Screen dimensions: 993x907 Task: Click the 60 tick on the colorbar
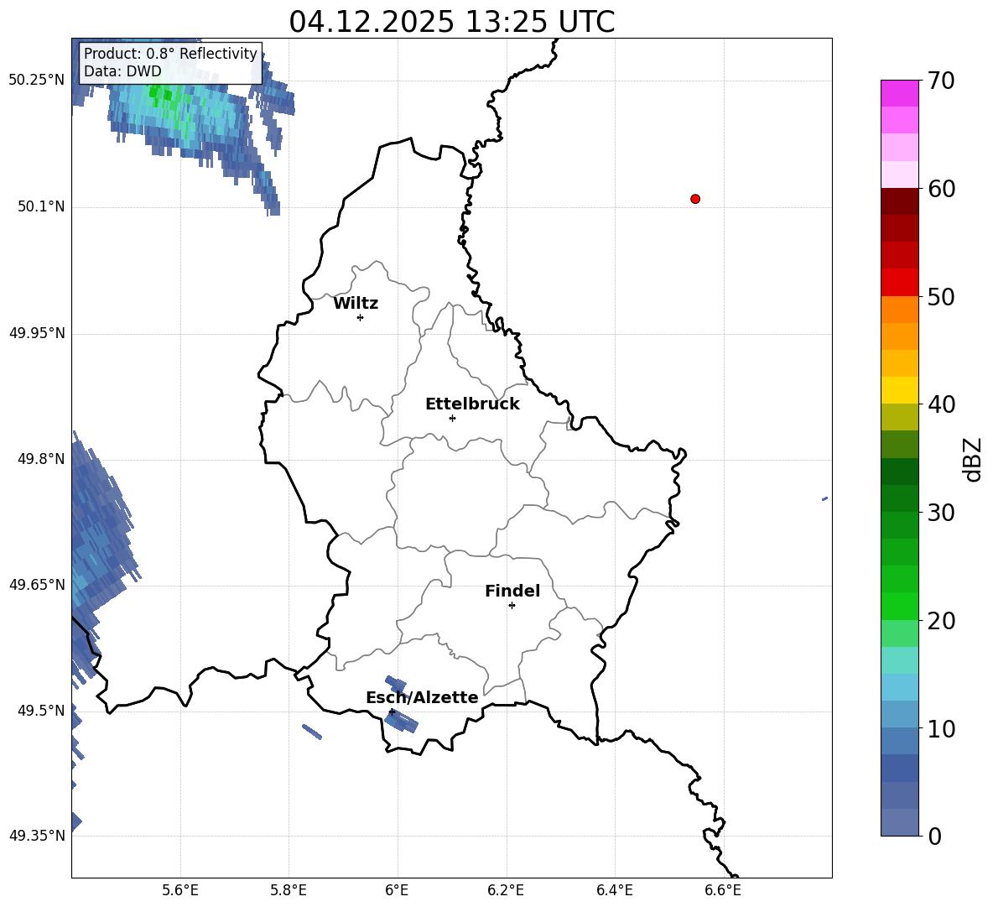(941, 189)
